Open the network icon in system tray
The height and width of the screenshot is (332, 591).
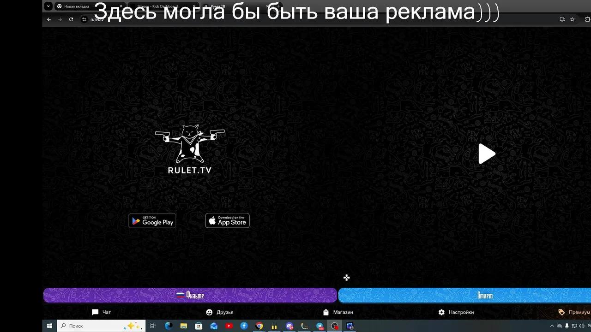point(574,326)
